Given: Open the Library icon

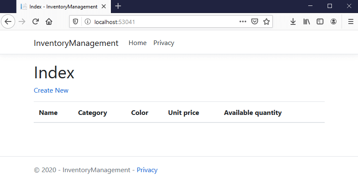Looking at the screenshot, I should (307, 21).
